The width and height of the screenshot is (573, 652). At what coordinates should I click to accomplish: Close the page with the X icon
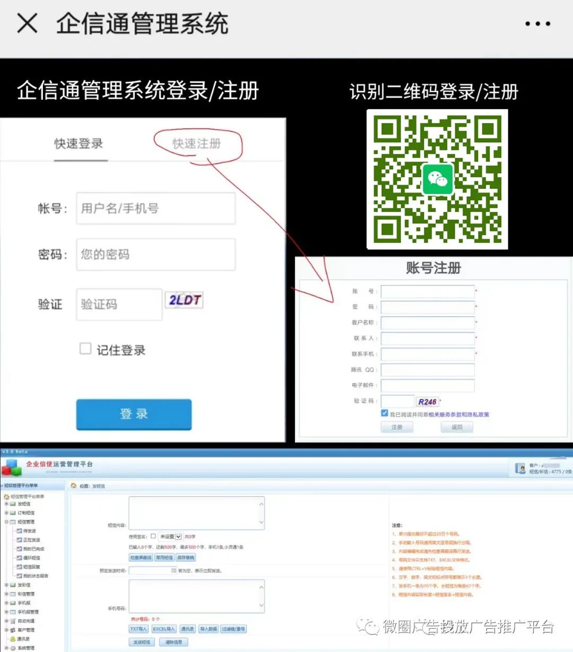coord(27,23)
